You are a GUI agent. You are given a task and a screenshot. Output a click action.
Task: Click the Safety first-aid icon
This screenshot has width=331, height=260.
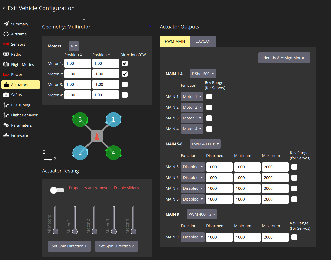pos(6,95)
